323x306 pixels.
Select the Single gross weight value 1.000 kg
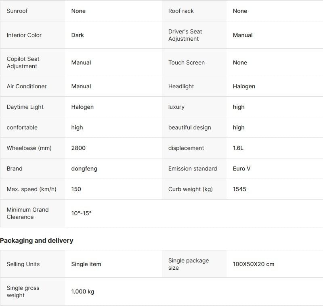point(82,291)
